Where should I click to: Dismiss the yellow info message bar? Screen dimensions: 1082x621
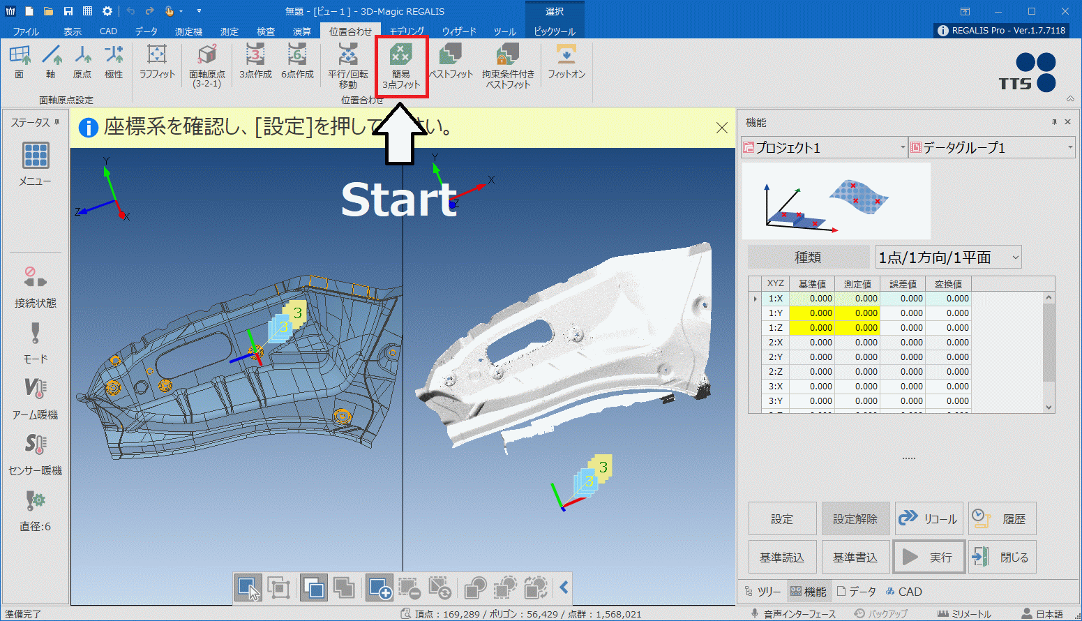[722, 128]
